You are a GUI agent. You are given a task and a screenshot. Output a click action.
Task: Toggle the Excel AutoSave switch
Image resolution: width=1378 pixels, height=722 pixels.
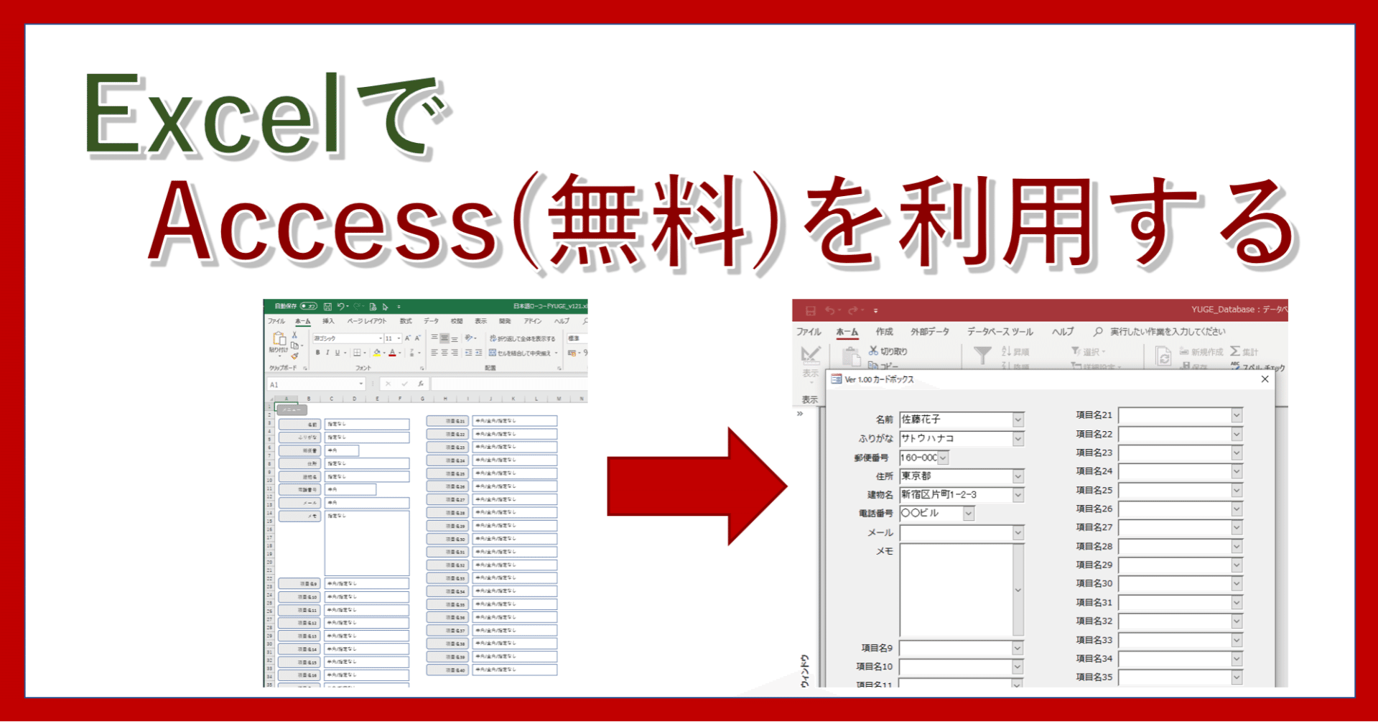point(309,306)
